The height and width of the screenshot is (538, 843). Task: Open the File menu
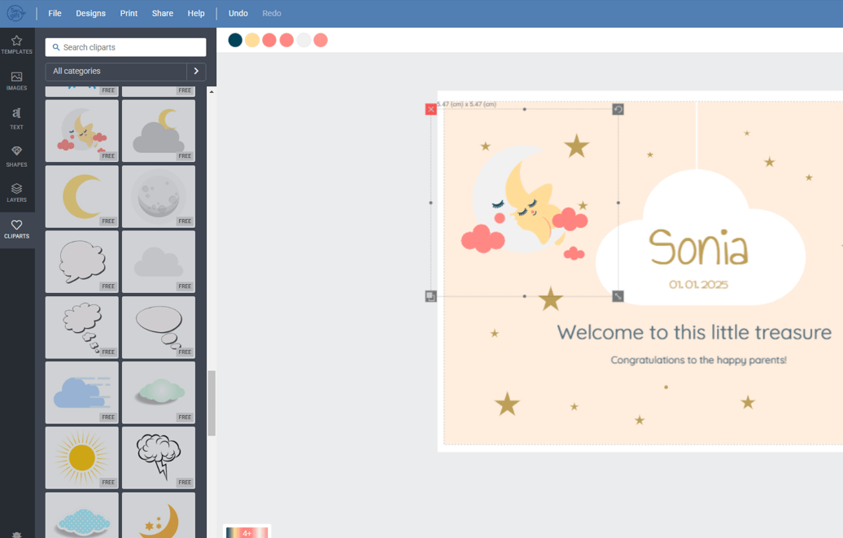tap(55, 14)
